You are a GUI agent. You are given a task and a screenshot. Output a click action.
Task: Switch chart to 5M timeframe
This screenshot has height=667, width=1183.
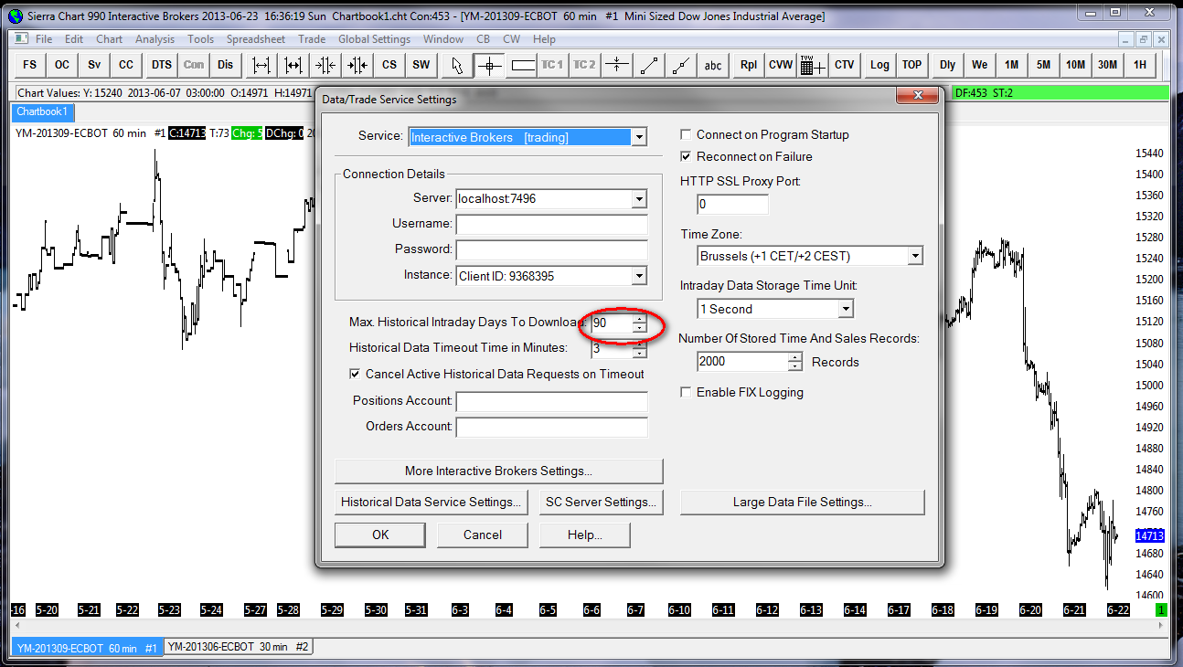1043,65
